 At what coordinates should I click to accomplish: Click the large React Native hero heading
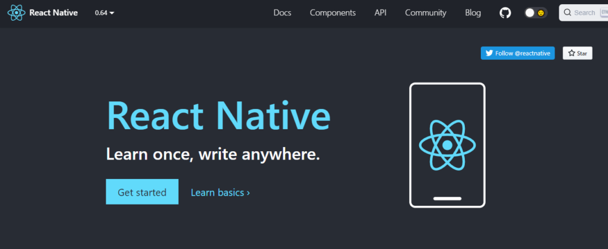pos(218,116)
